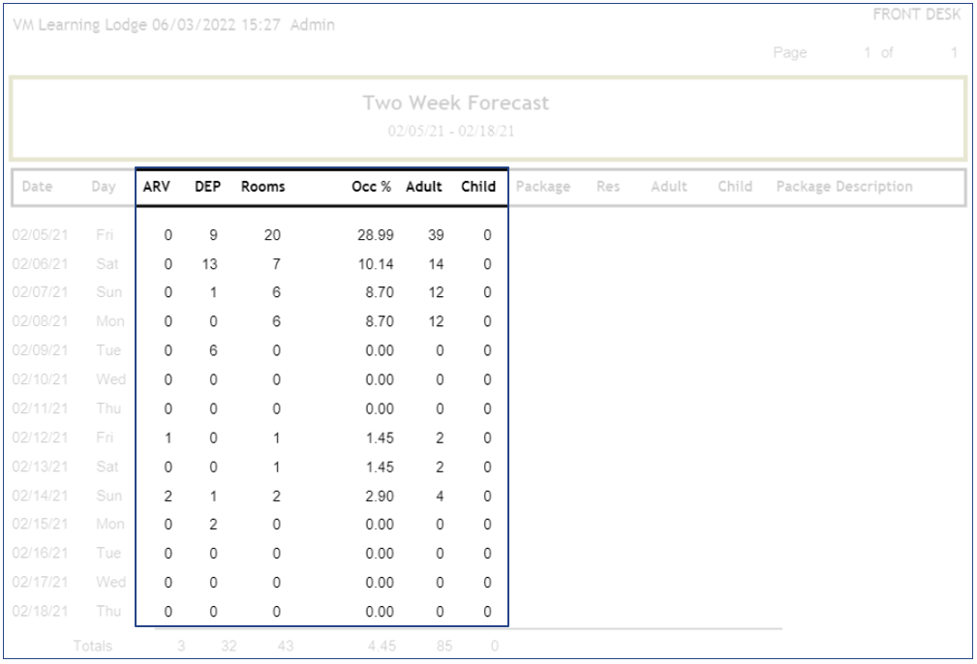The height and width of the screenshot is (664, 977).
Task: Click the Day column header
Action: tap(104, 187)
